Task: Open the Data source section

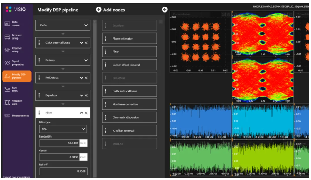Action: 16,24
